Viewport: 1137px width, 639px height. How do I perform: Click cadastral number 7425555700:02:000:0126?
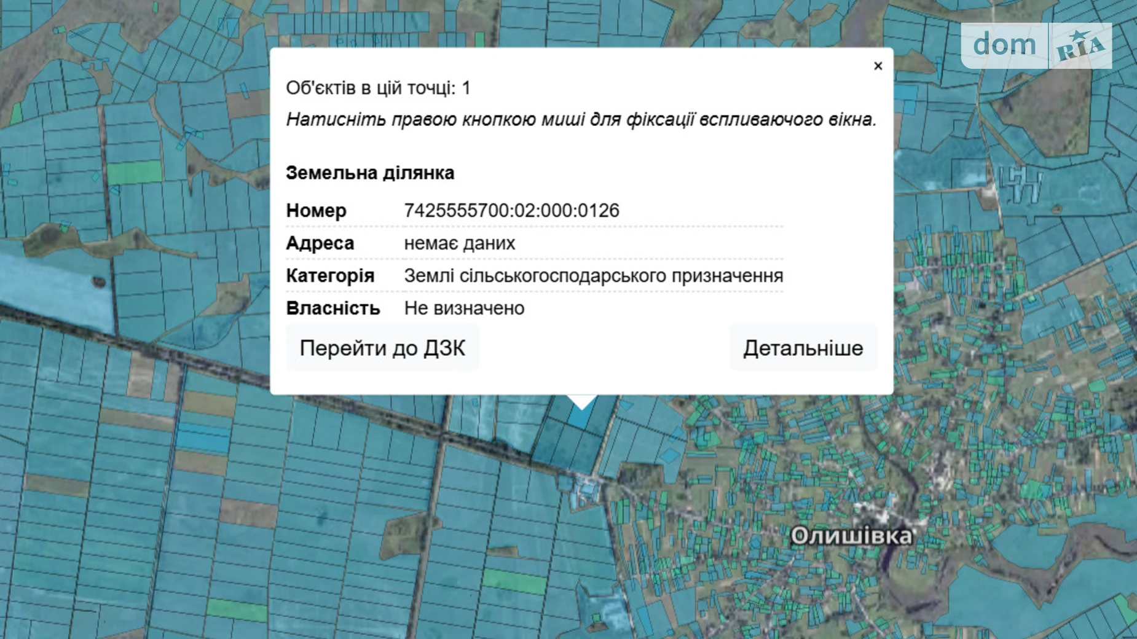[x=511, y=211]
